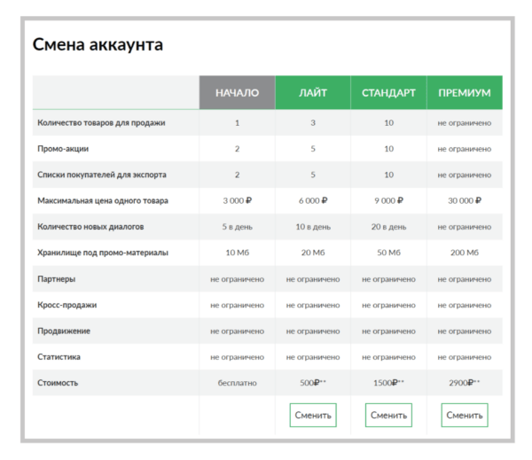Image resolution: width=532 pixels, height=460 pixels.
Task: Click the '3 000 ₽' max price cell
Action: coord(237,201)
